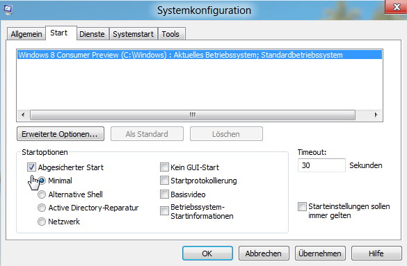Select the Minimal radio option

point(42,181)
